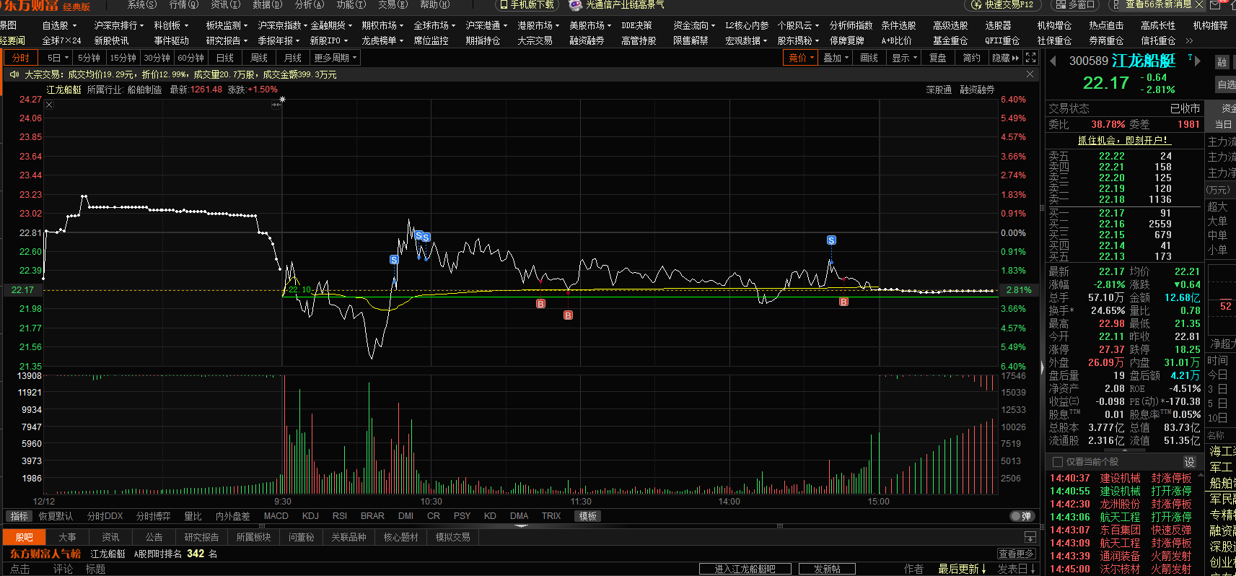Open the 设 settings button in alerts panel

(1189, 462)
